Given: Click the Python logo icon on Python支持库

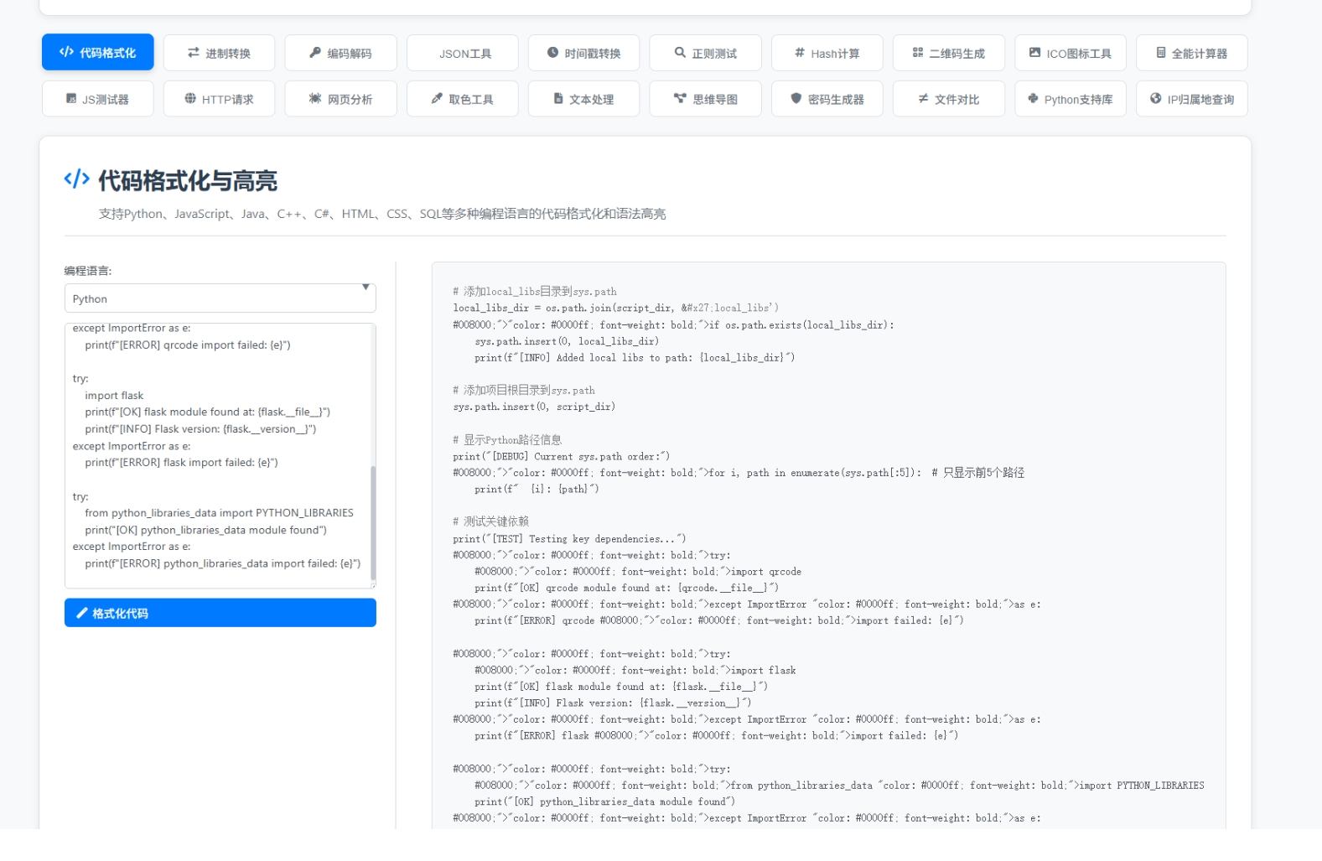Looking at the screenshot, I should click(1033, 98).
